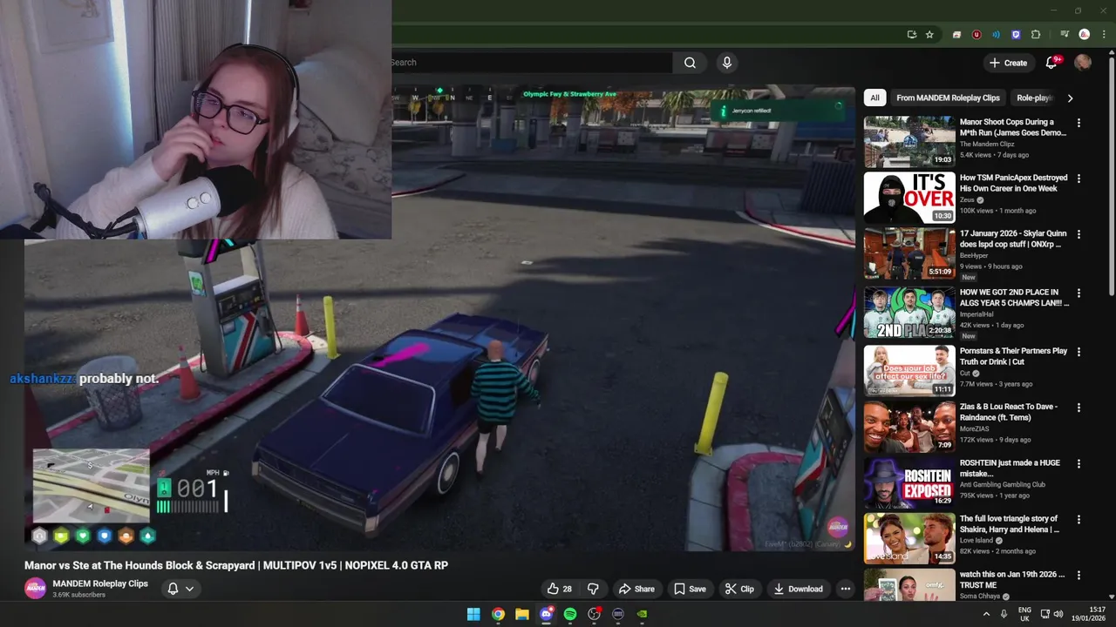Open YouTube notifications bell with 9+ badge

point(1052,63)
